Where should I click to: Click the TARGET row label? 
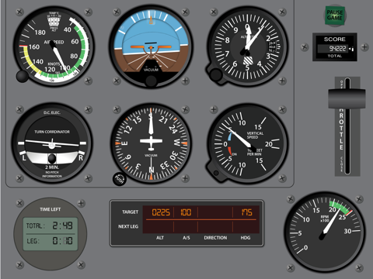(x=130, y=212)
